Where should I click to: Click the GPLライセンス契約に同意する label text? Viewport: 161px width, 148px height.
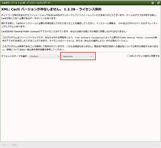click(145, 56)
